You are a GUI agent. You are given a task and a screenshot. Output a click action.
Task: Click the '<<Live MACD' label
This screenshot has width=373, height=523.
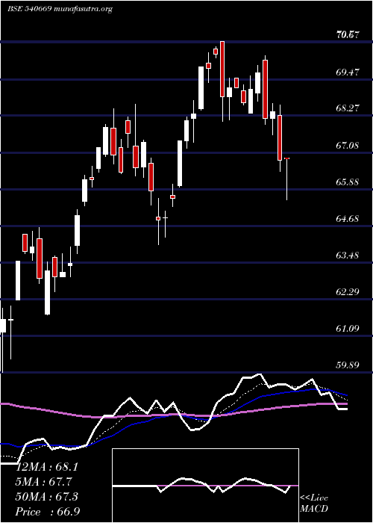click(x=314, y=504)
